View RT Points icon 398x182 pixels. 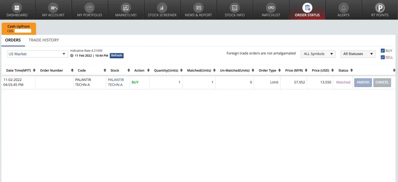pyautogui.click(x=379, y=8)
